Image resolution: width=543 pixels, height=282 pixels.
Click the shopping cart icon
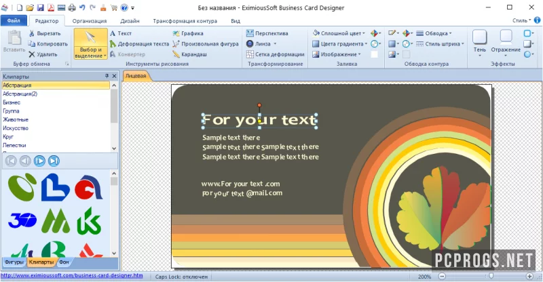pyautogui.click(x=113, y=7)
